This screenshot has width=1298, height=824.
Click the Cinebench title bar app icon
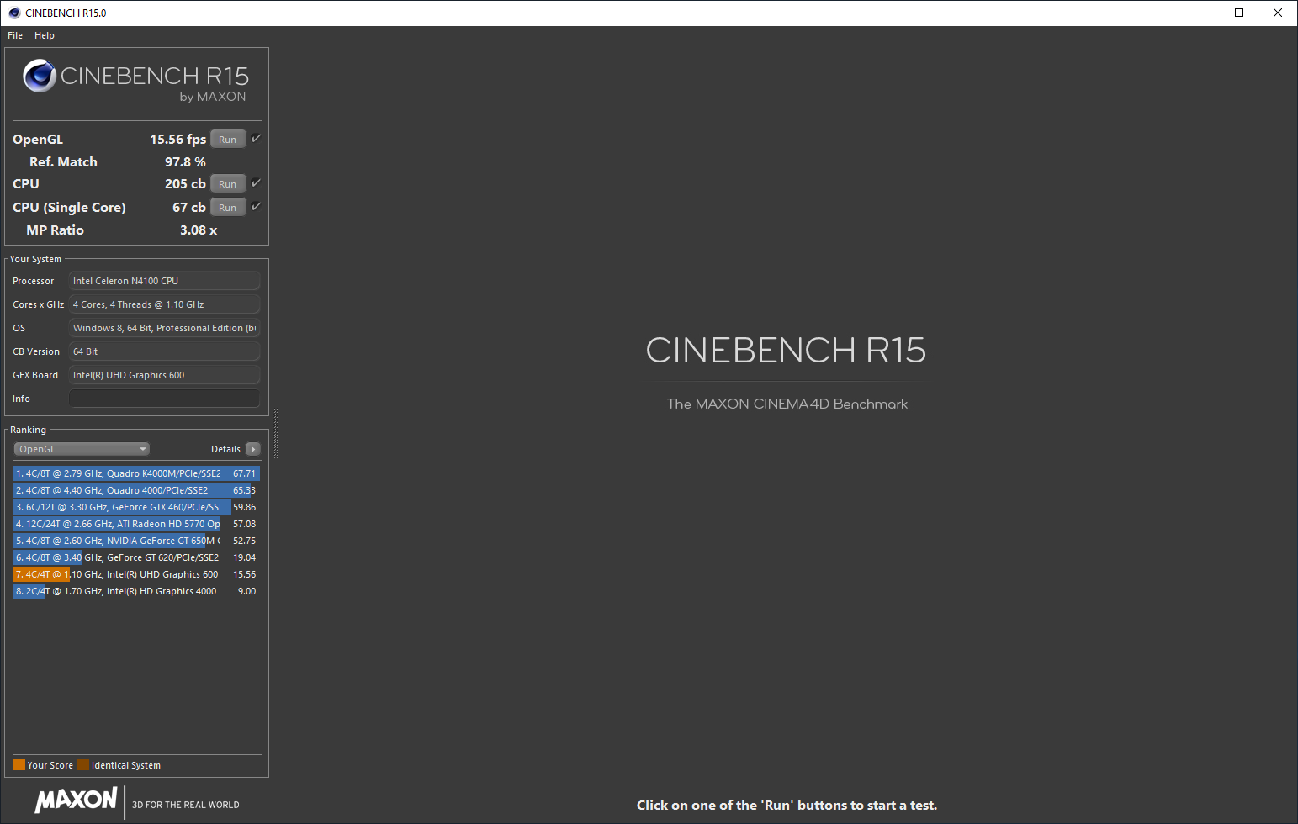(14, 13)
